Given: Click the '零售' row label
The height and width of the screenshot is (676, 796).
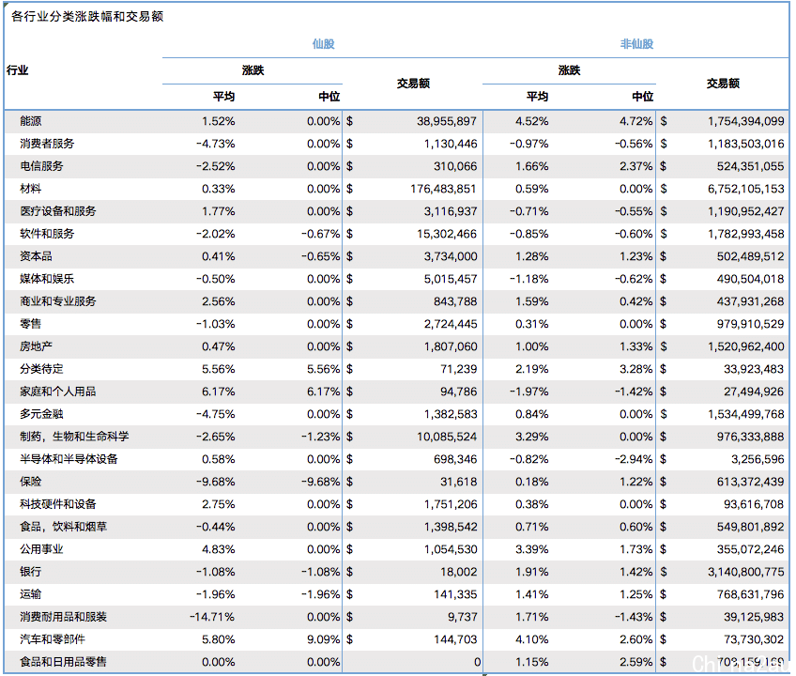Looking at the screenshot, I should [31, 324].
